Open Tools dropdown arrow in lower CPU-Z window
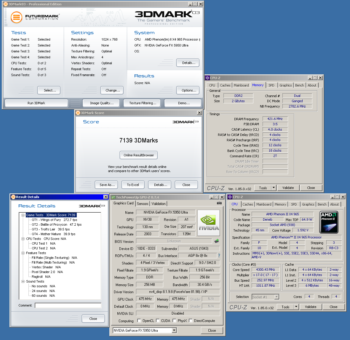The width and height of the screenshot is (350, 340). click(296, 307)
